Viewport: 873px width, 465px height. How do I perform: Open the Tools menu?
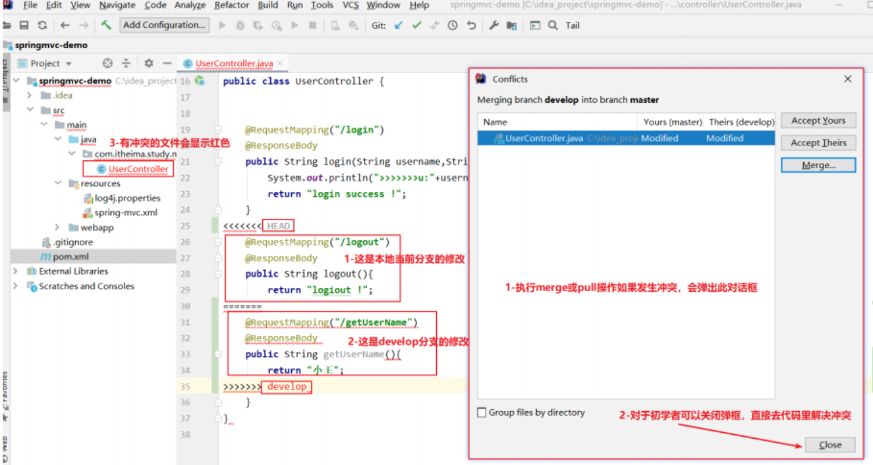tap(322, 5)
